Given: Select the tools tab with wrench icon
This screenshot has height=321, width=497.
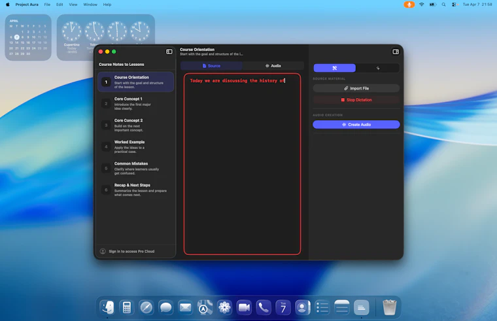Looking at the screenshot, I should click(x=334, y=68).
